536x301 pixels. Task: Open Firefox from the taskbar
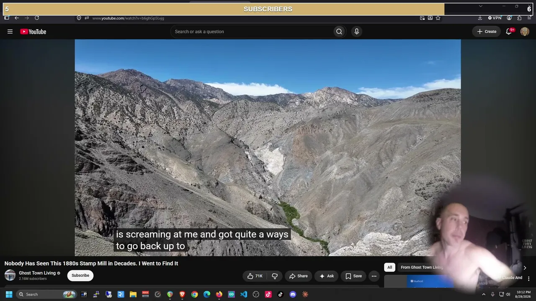coord(219,294)
